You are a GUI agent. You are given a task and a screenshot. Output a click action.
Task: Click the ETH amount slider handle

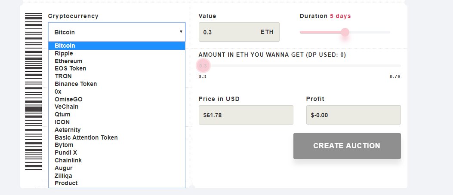(x=203, y=66)
